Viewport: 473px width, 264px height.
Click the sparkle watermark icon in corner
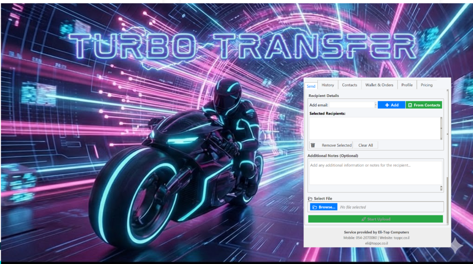click(x=457, y=245)
